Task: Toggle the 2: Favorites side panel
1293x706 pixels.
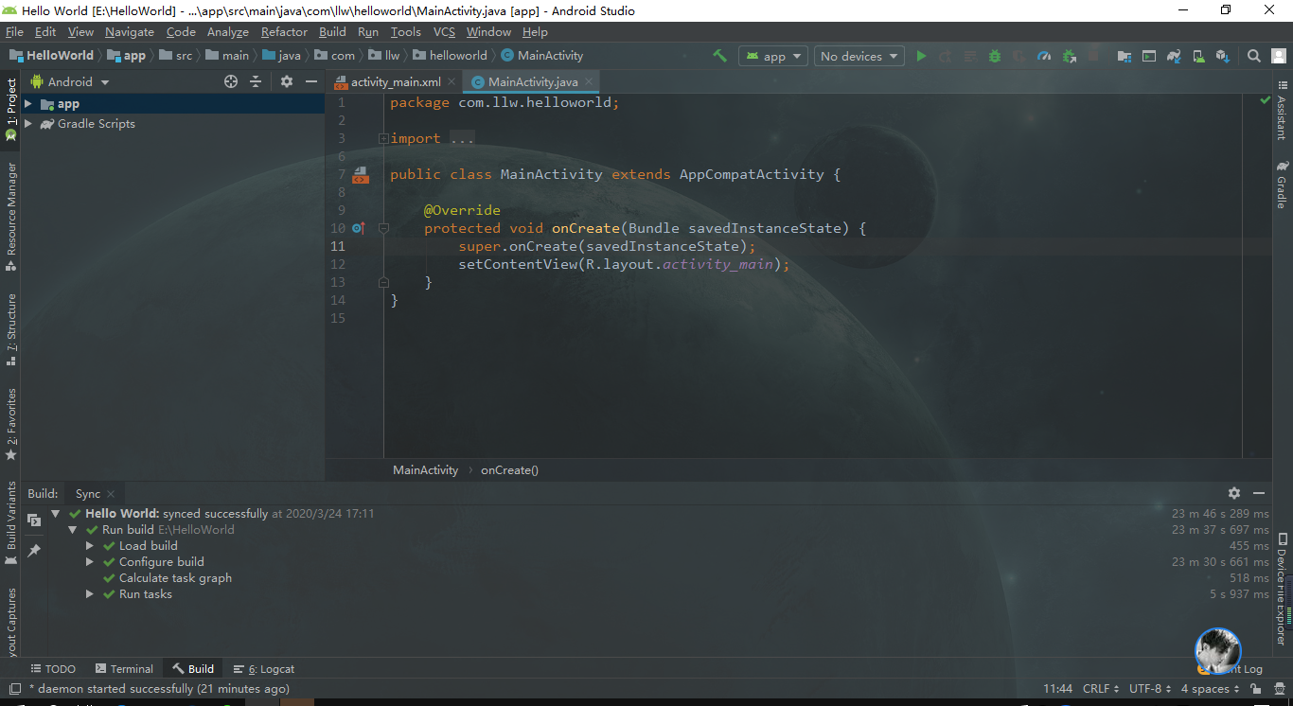Action: (x=10, y=424)
